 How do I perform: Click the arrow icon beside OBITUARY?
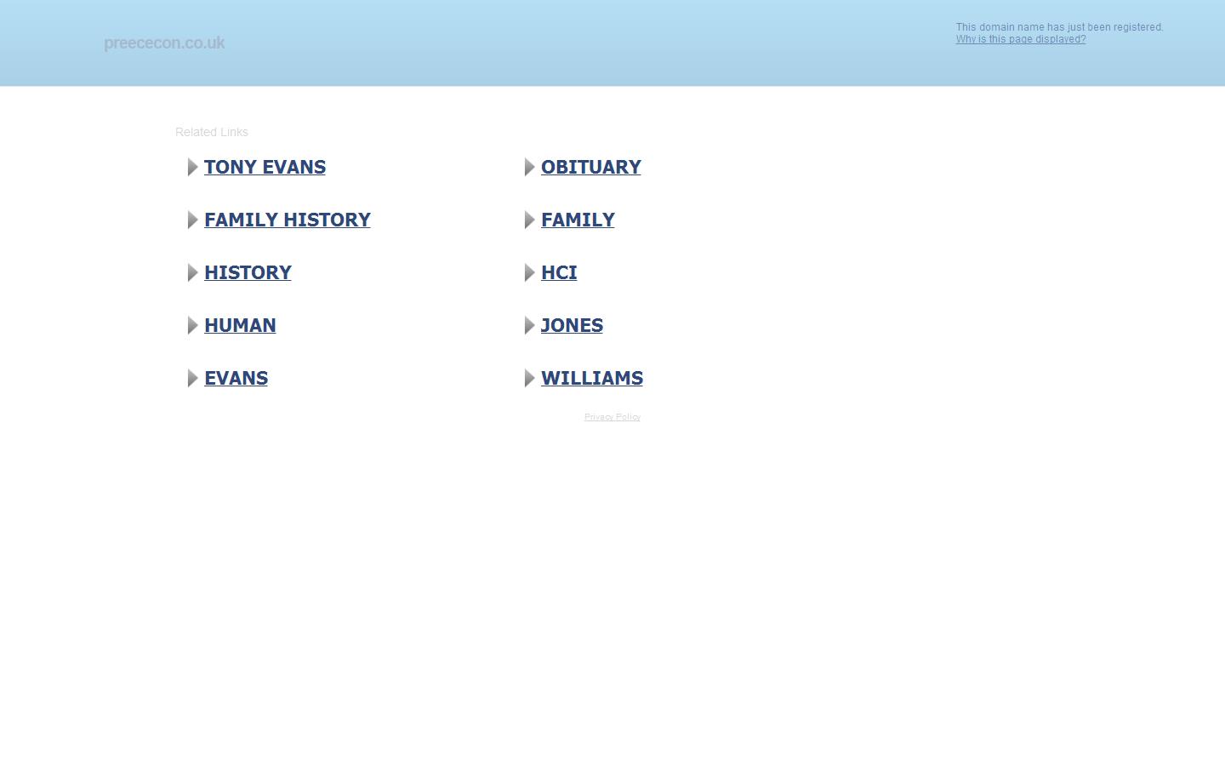(529, 168)
